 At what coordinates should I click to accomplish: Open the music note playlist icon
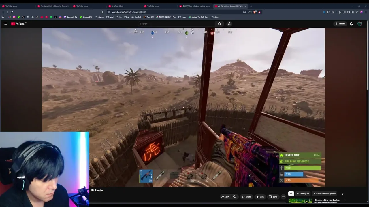pyautogui.click(x=340, y=12)
